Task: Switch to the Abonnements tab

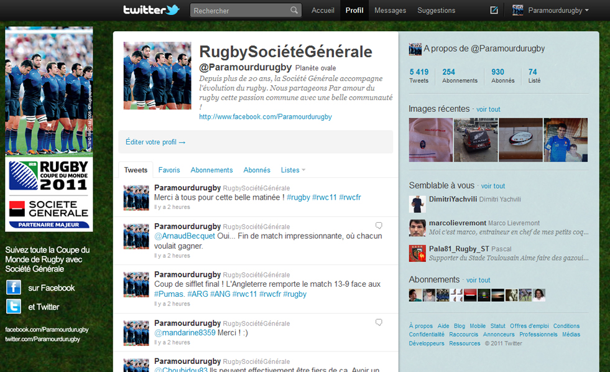Action: [x=211, y=170]
